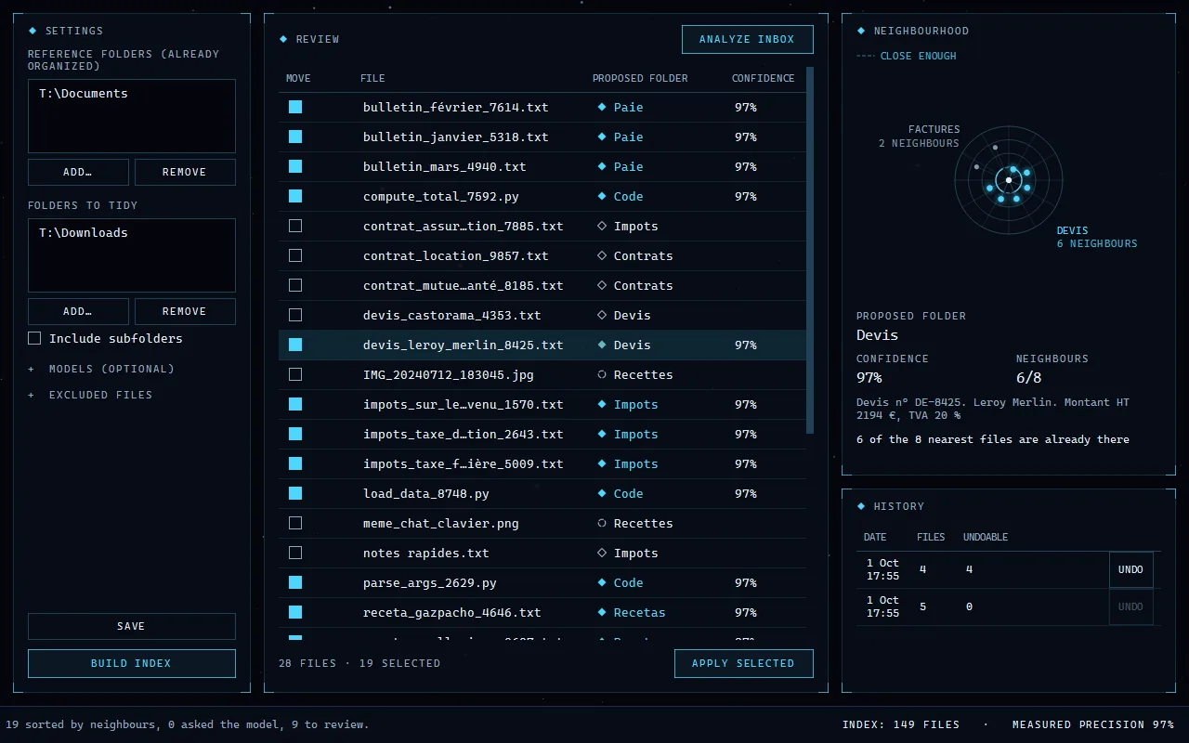
Task: Expand the Models (Optional) section
Action: [x=101, y=369]
